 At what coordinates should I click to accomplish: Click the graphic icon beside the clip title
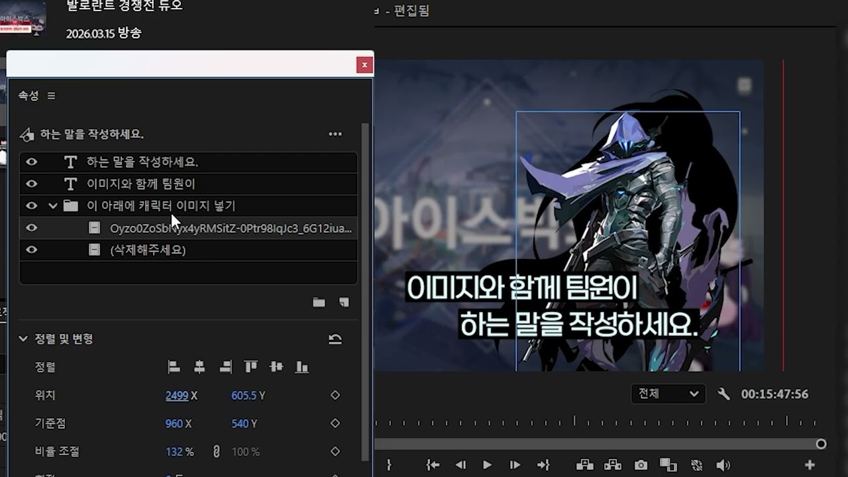[x=26, y=134]
